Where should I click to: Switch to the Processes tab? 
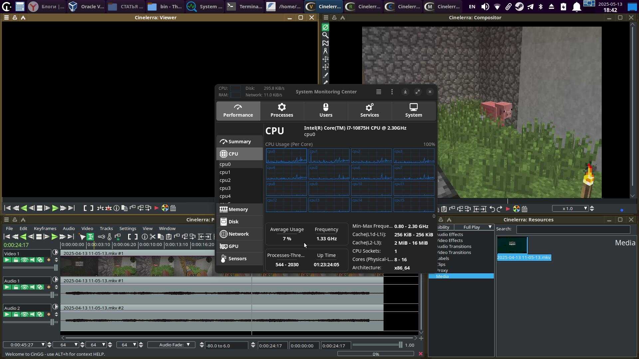282,111
